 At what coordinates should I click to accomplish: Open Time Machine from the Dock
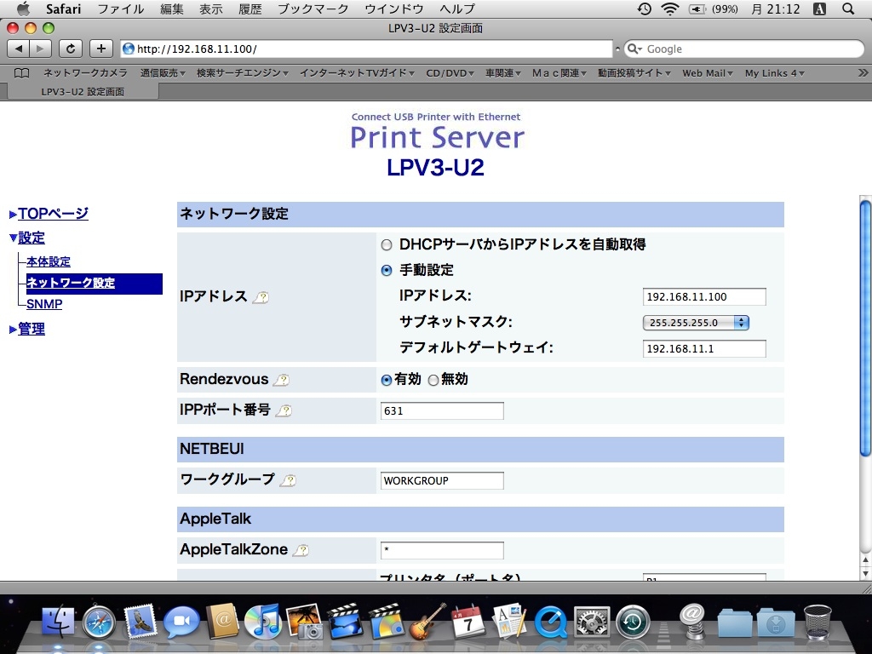[633, 622]
